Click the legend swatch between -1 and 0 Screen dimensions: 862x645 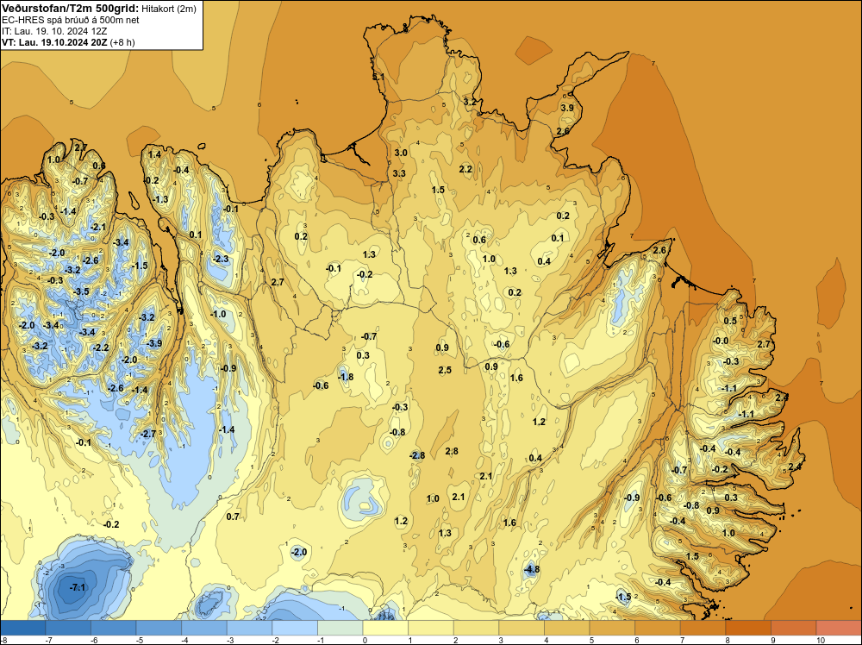[x=340, y=628]
